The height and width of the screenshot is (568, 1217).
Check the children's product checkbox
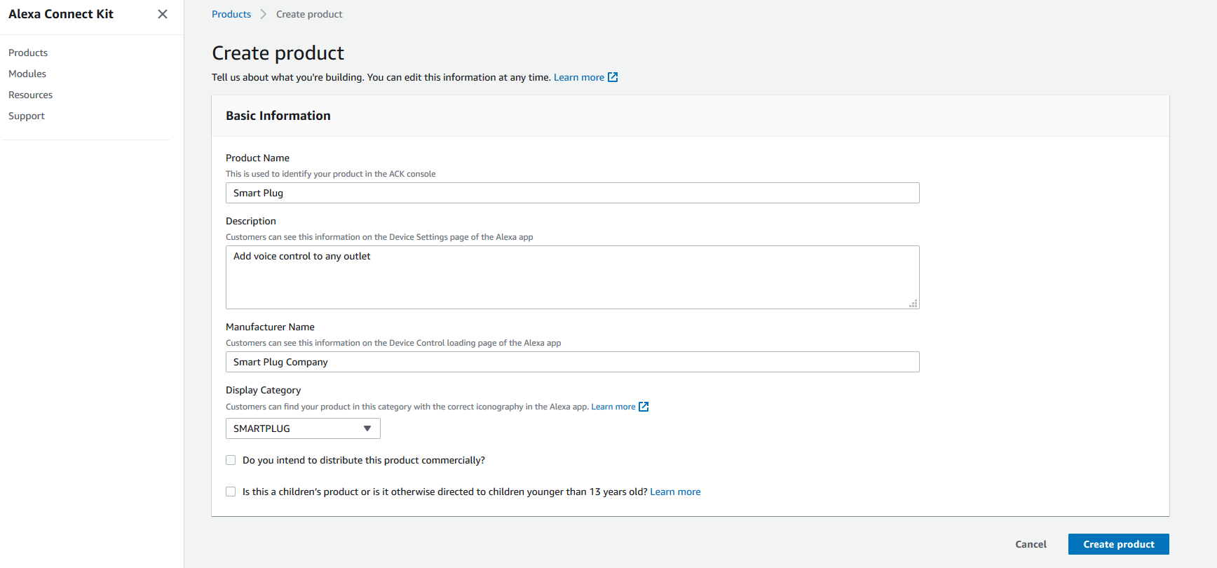click(231, 492)
